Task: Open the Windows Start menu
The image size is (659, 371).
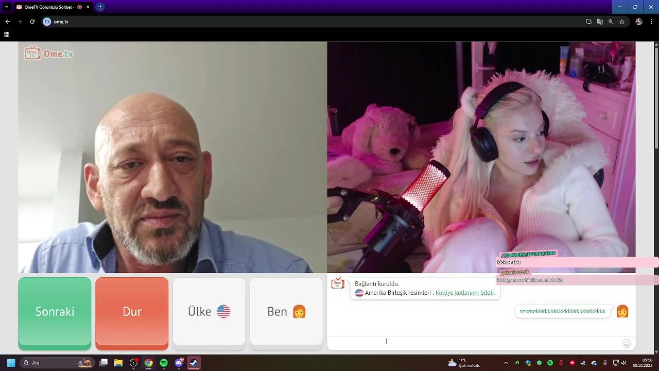Action: (x=11, y=363)
